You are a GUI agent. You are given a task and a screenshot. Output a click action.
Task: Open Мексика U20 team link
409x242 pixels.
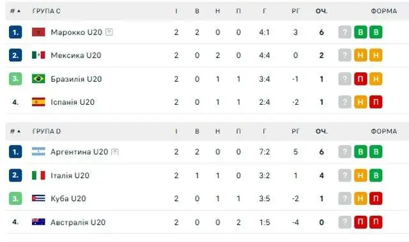(x=76, y=55)
